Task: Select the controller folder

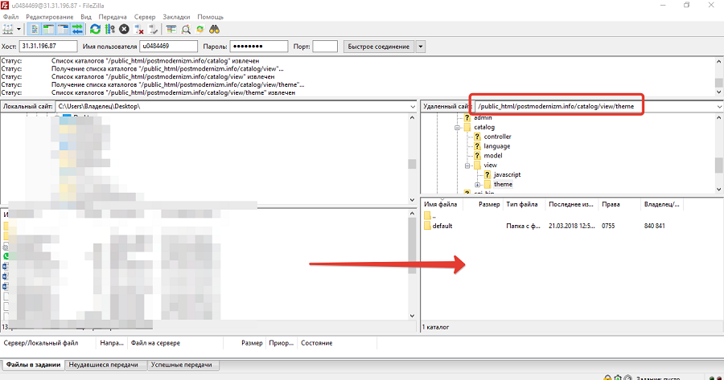Action: click(x=497, y=137)
